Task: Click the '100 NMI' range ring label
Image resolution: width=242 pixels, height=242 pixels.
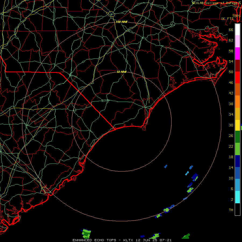Action: 122,22
